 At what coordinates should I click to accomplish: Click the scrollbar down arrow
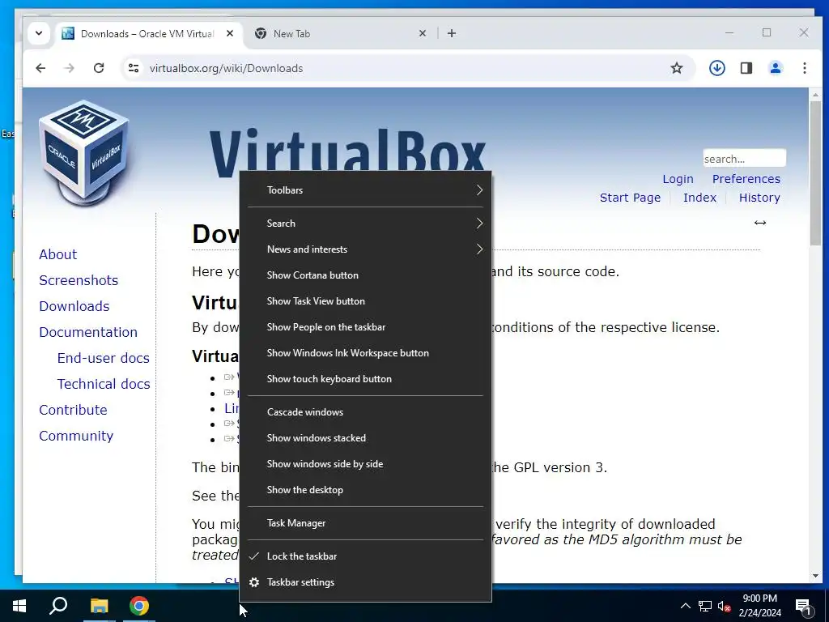tap(815, 576)
